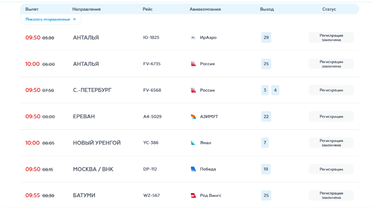The height and width of the screenshot is (208, 373).
Task: Open flight number FV-6735
Action: 152,64
